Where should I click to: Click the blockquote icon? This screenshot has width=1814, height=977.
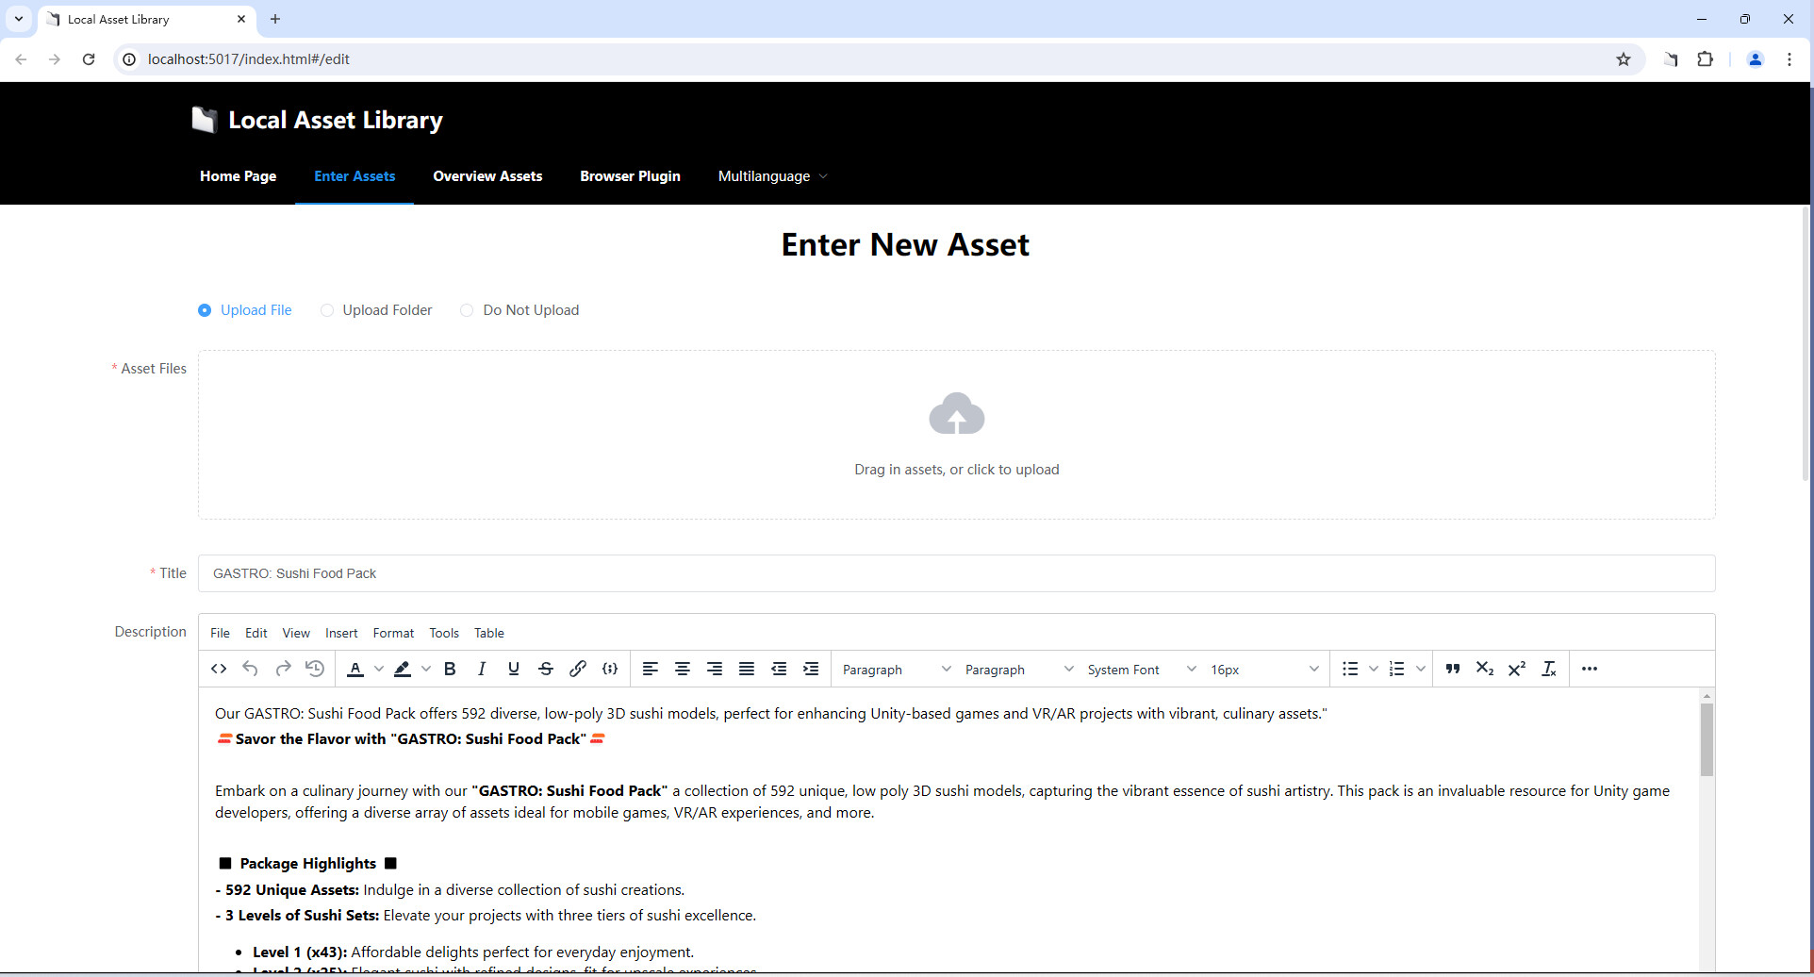[x=1452, y=669]
